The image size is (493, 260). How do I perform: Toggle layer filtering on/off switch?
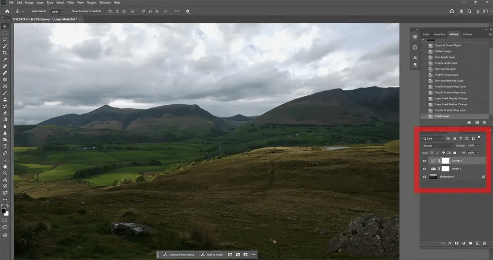coord(479,137)
